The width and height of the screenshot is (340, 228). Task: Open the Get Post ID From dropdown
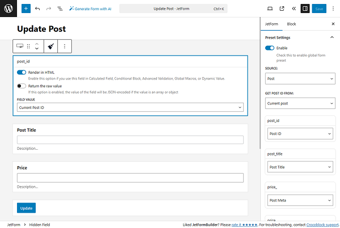(x=300, y=103)
